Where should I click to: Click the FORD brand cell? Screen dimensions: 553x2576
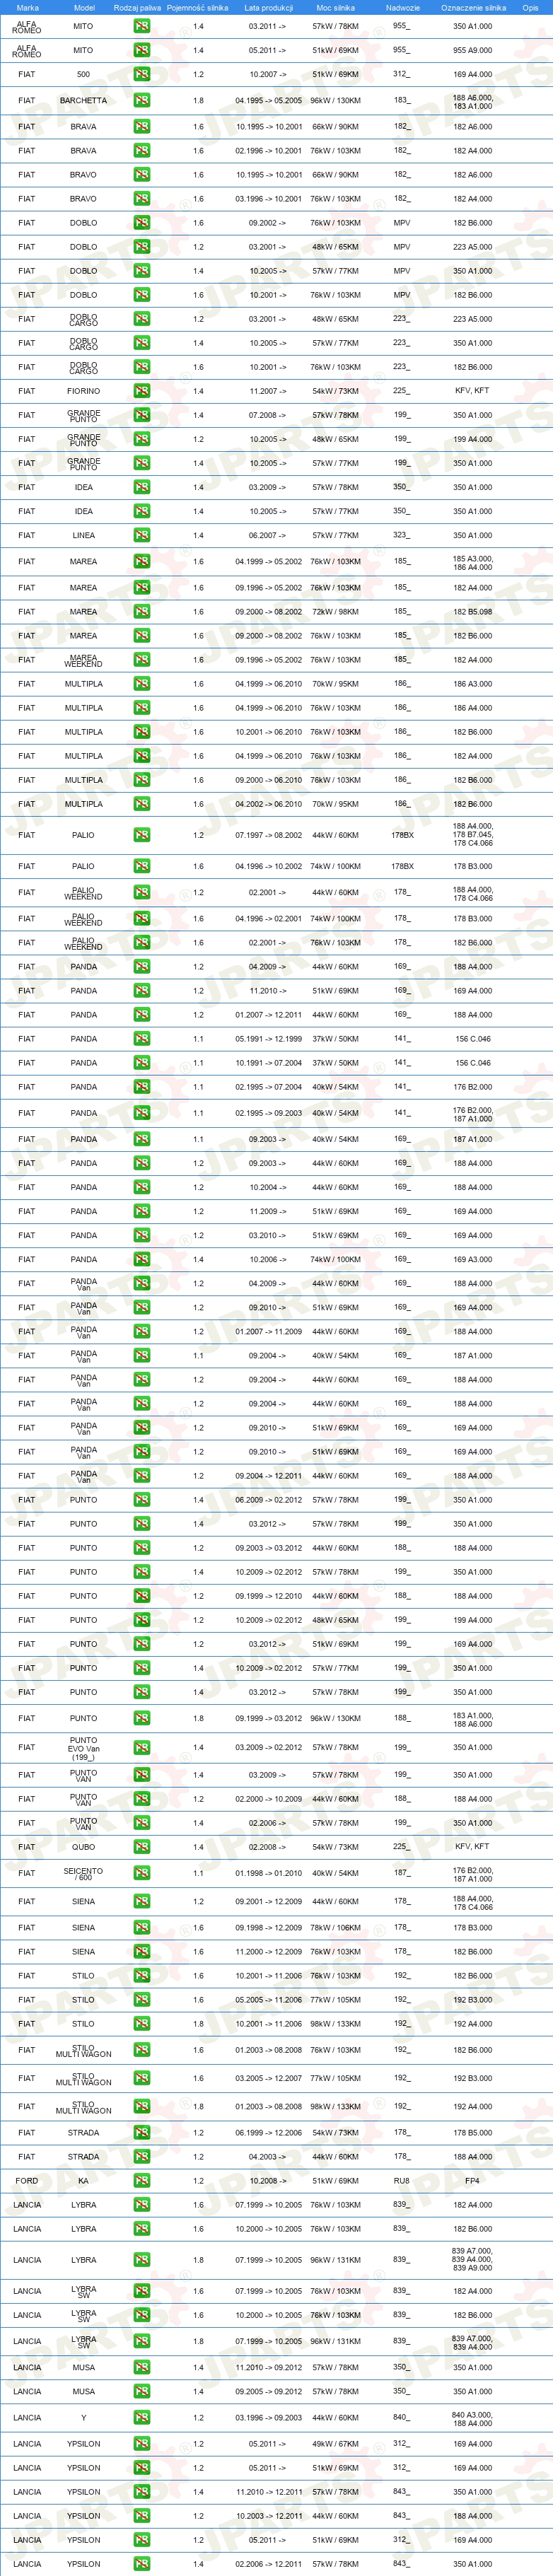point(27,2181)
